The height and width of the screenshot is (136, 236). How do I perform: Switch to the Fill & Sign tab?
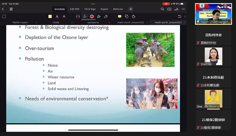90,9
